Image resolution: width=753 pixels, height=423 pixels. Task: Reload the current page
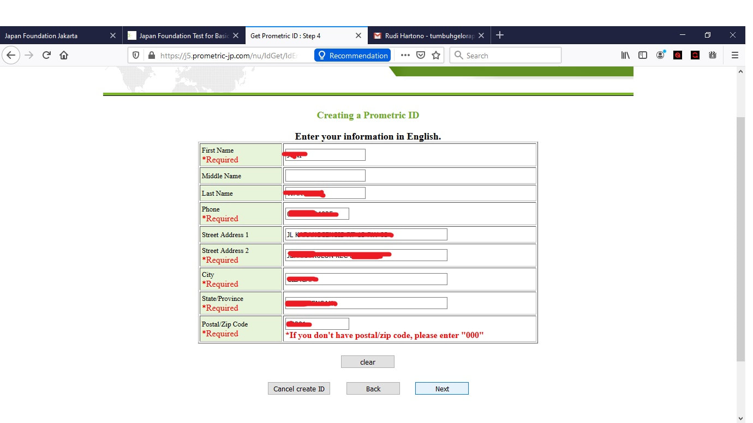46,55
